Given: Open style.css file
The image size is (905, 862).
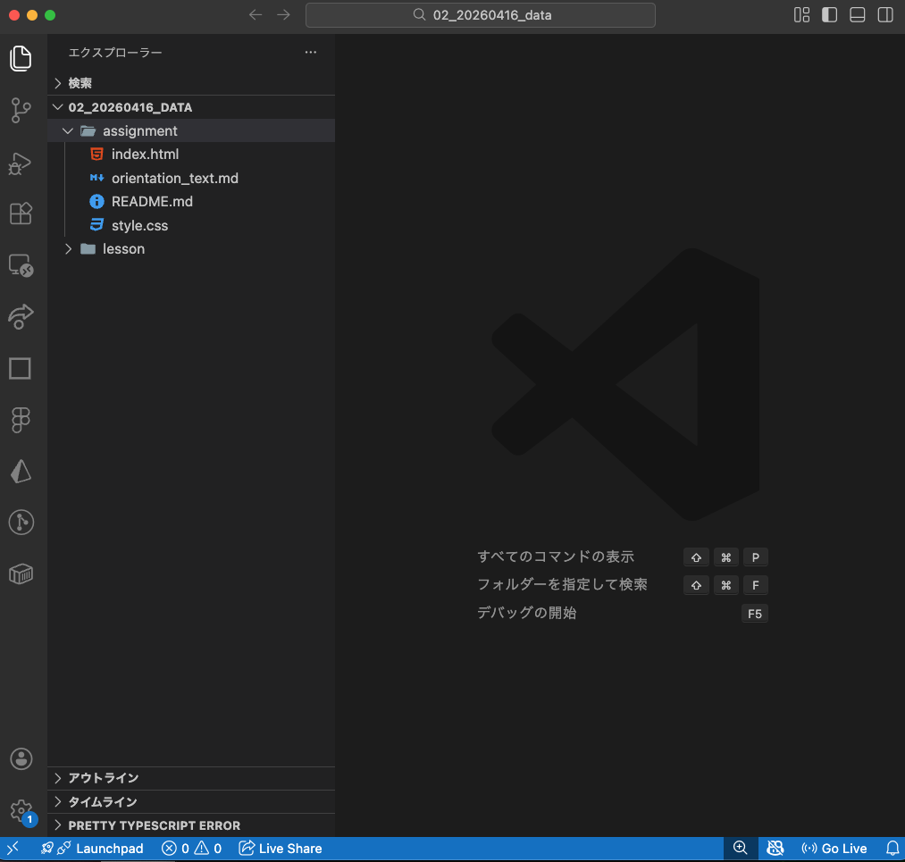Looking at the screenshot, I should click(191, 226).
